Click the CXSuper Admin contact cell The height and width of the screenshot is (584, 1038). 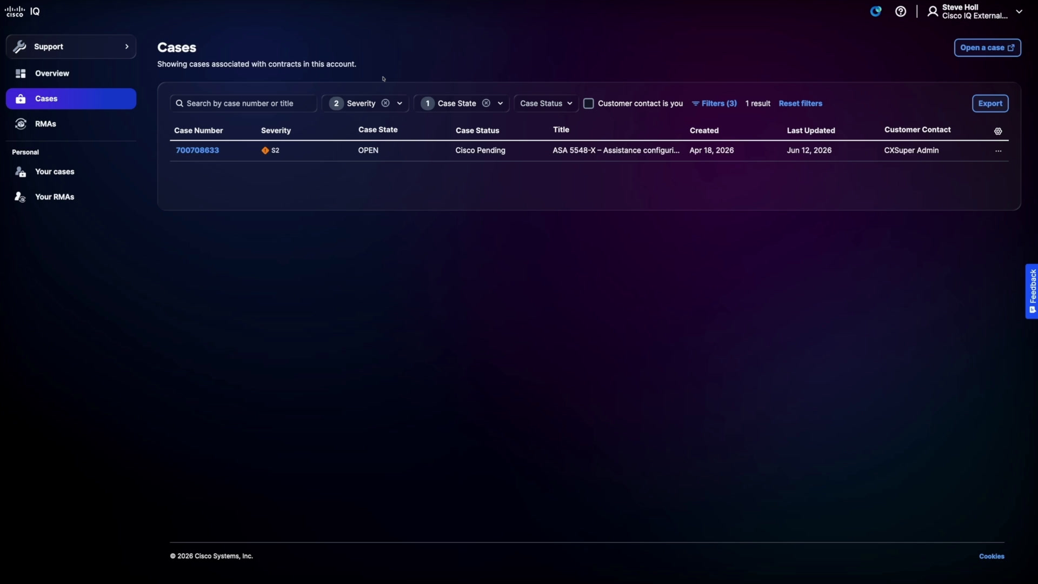tap(911, 150)
